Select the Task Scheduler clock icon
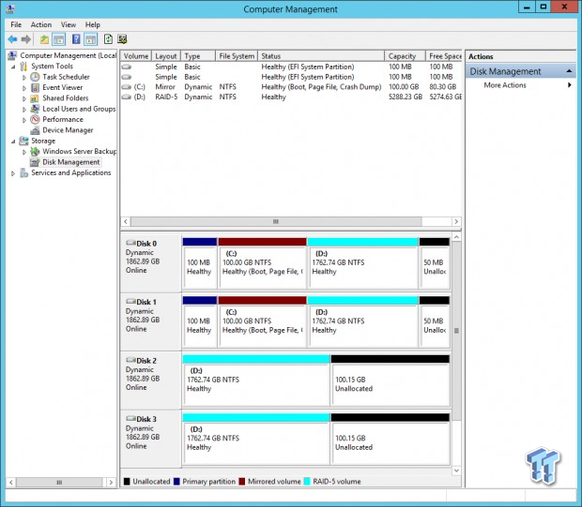 [x=35, y=77]
